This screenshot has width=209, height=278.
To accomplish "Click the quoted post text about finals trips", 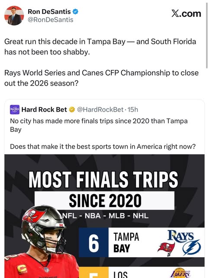I will [x=103, y=134].
